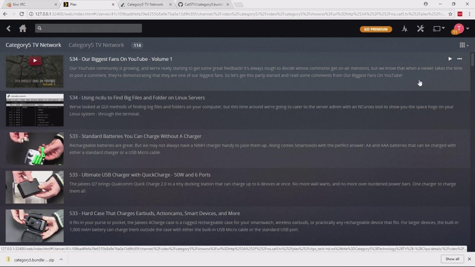Open Our Biggest Fans On YouTube thumbnail
This screenshot has width=475, height=267.
coord(35,71)
